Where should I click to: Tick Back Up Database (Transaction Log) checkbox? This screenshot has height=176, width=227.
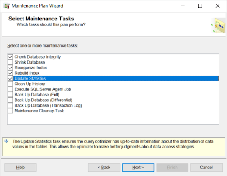click(10, 105)
